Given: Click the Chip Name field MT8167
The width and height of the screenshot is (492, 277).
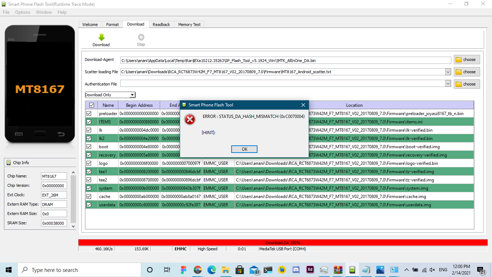Looking at the screenshot, I should pos(54,176).
